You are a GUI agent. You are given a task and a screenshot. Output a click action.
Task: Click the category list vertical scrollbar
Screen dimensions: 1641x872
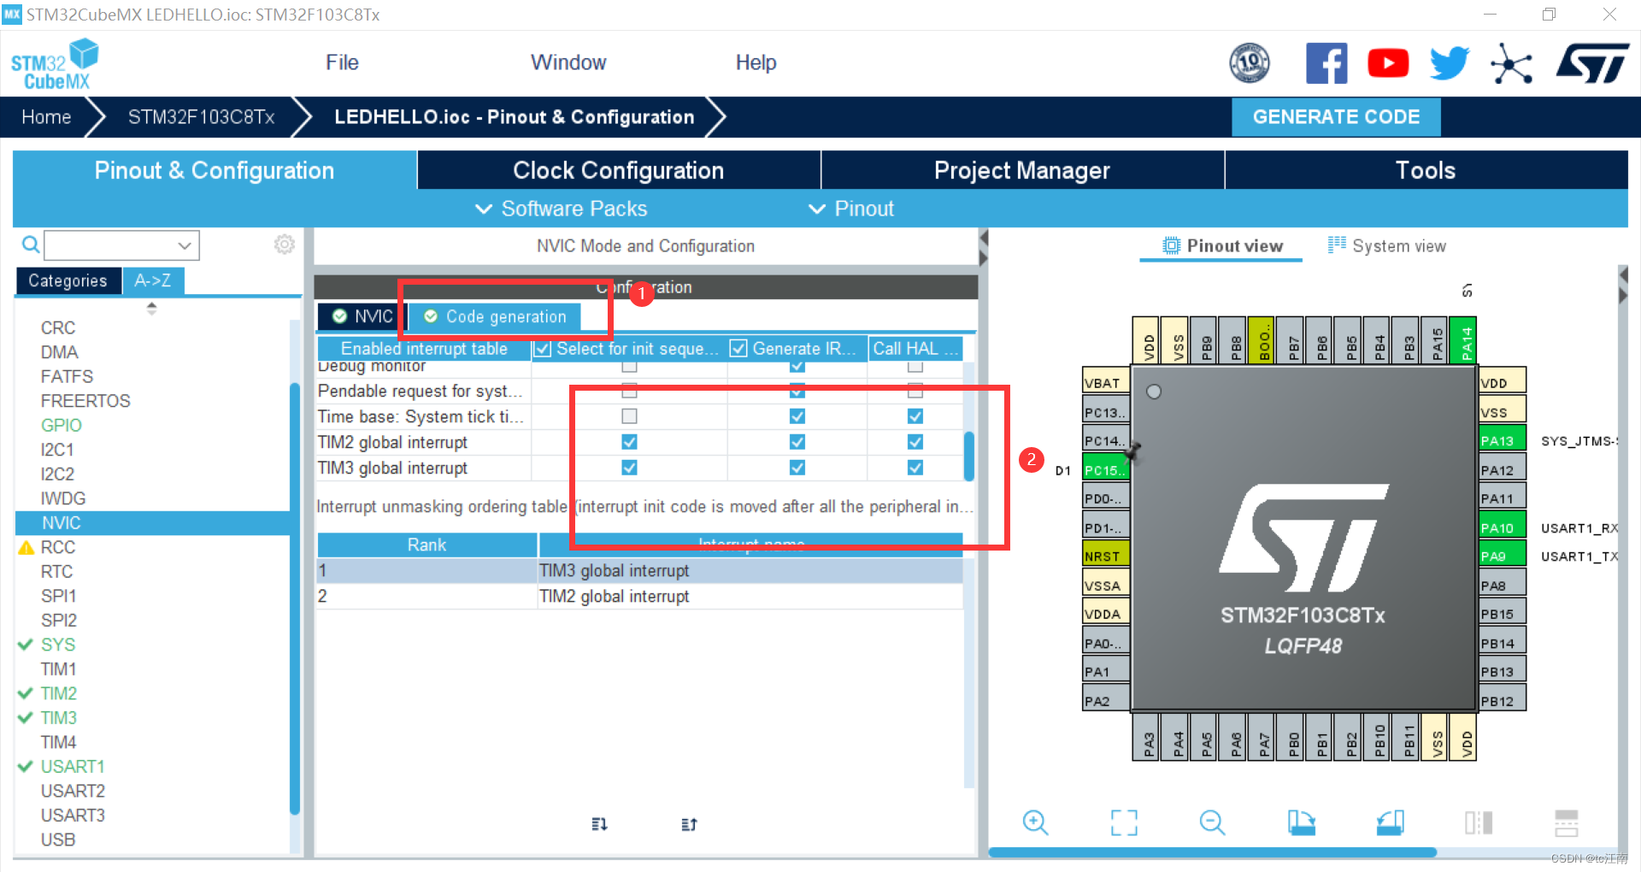coord(295,598)
